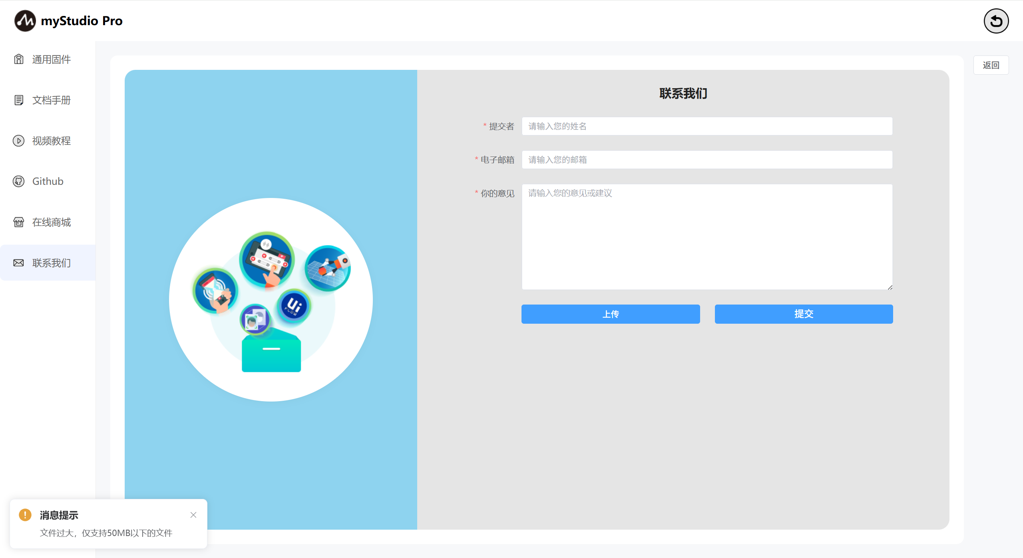Screen dimensions: 1023x558
Task: Click the orange warning icon in notification
Action: (x=25, y=515)
